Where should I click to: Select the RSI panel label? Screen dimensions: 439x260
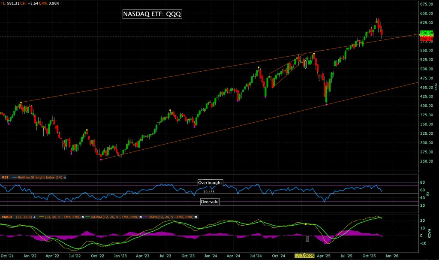click(x=5, y=177)
